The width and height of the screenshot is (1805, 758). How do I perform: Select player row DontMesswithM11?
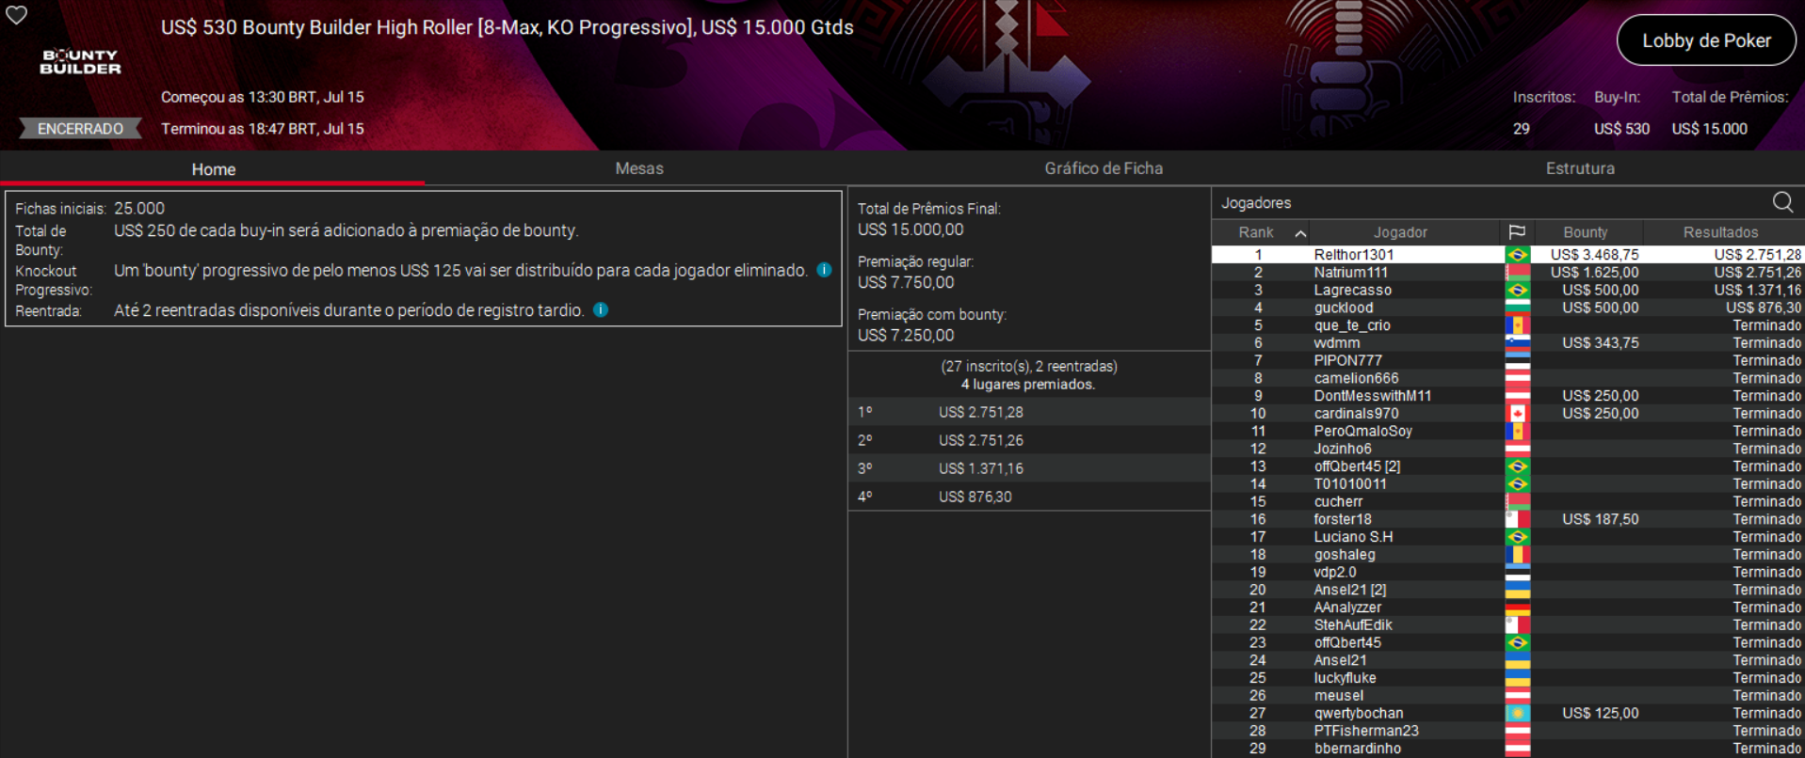1507,396
